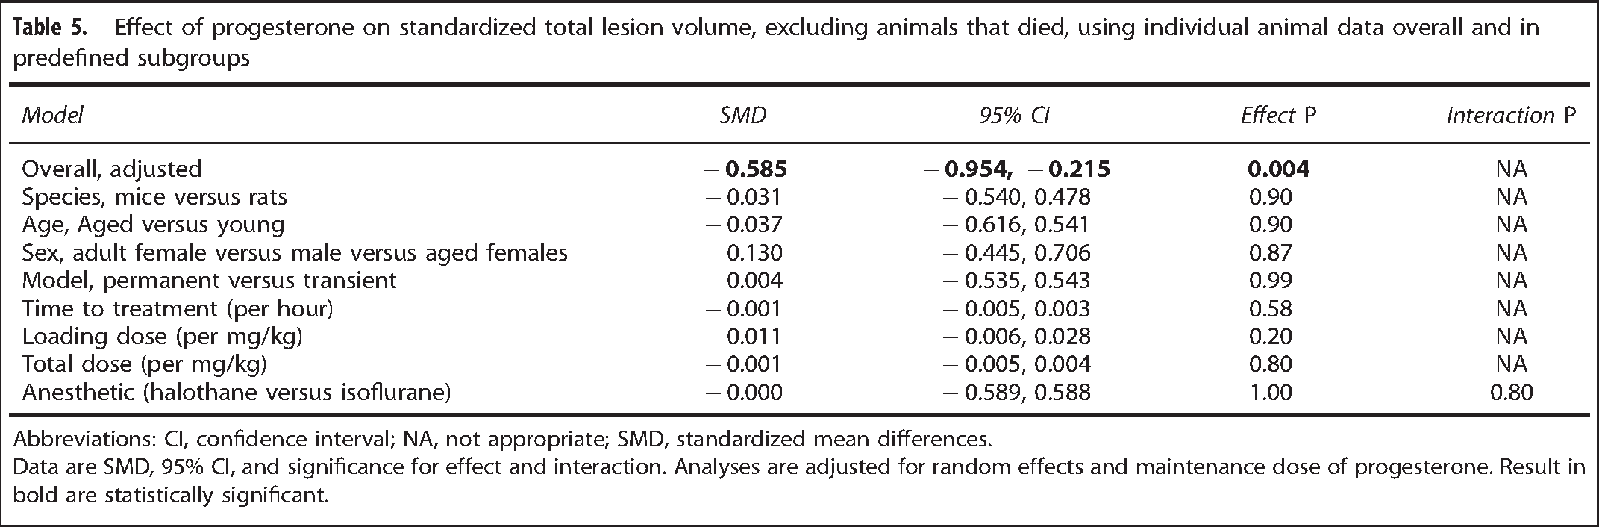Select the interaction P value 0.80
The width and height of the screenshot is (1599, 527).
point(1511,392)
